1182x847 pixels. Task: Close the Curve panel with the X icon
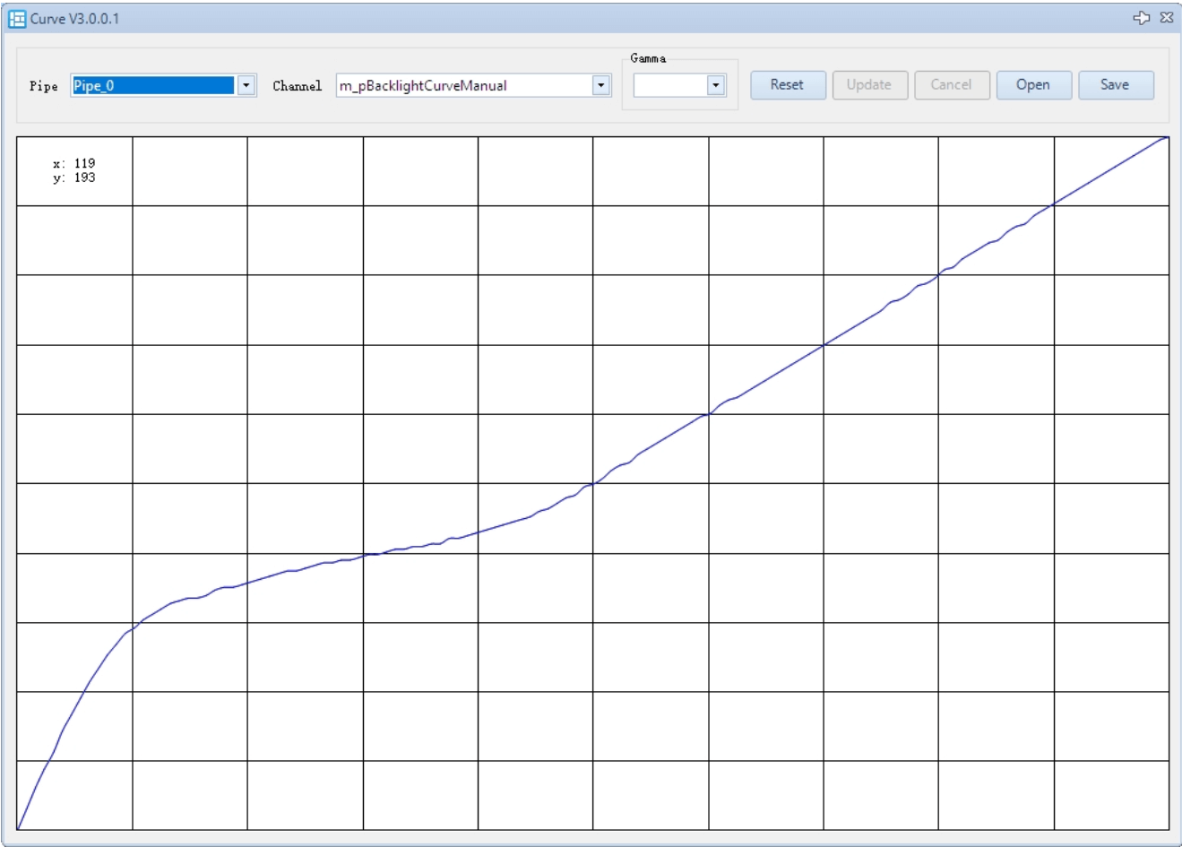click(x=1166, y=18)
